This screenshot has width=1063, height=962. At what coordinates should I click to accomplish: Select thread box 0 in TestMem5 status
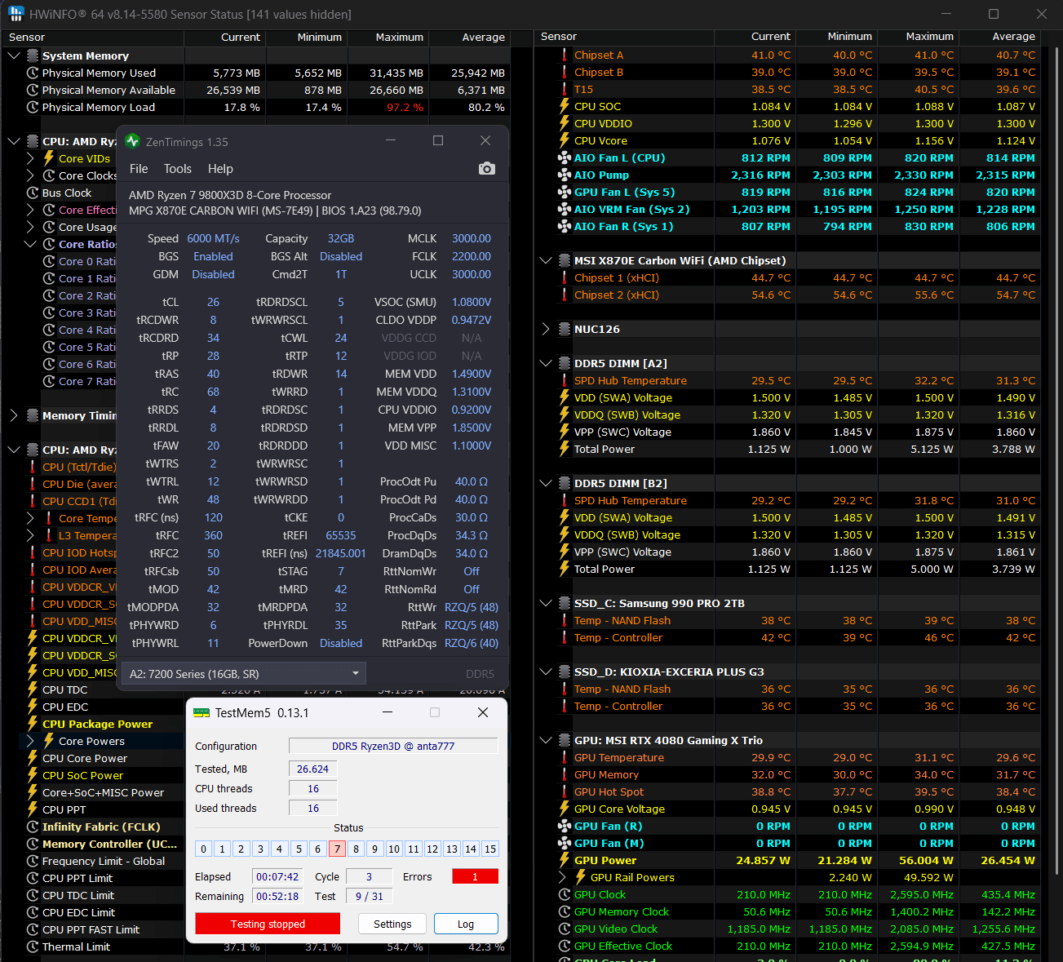(204, 849)
